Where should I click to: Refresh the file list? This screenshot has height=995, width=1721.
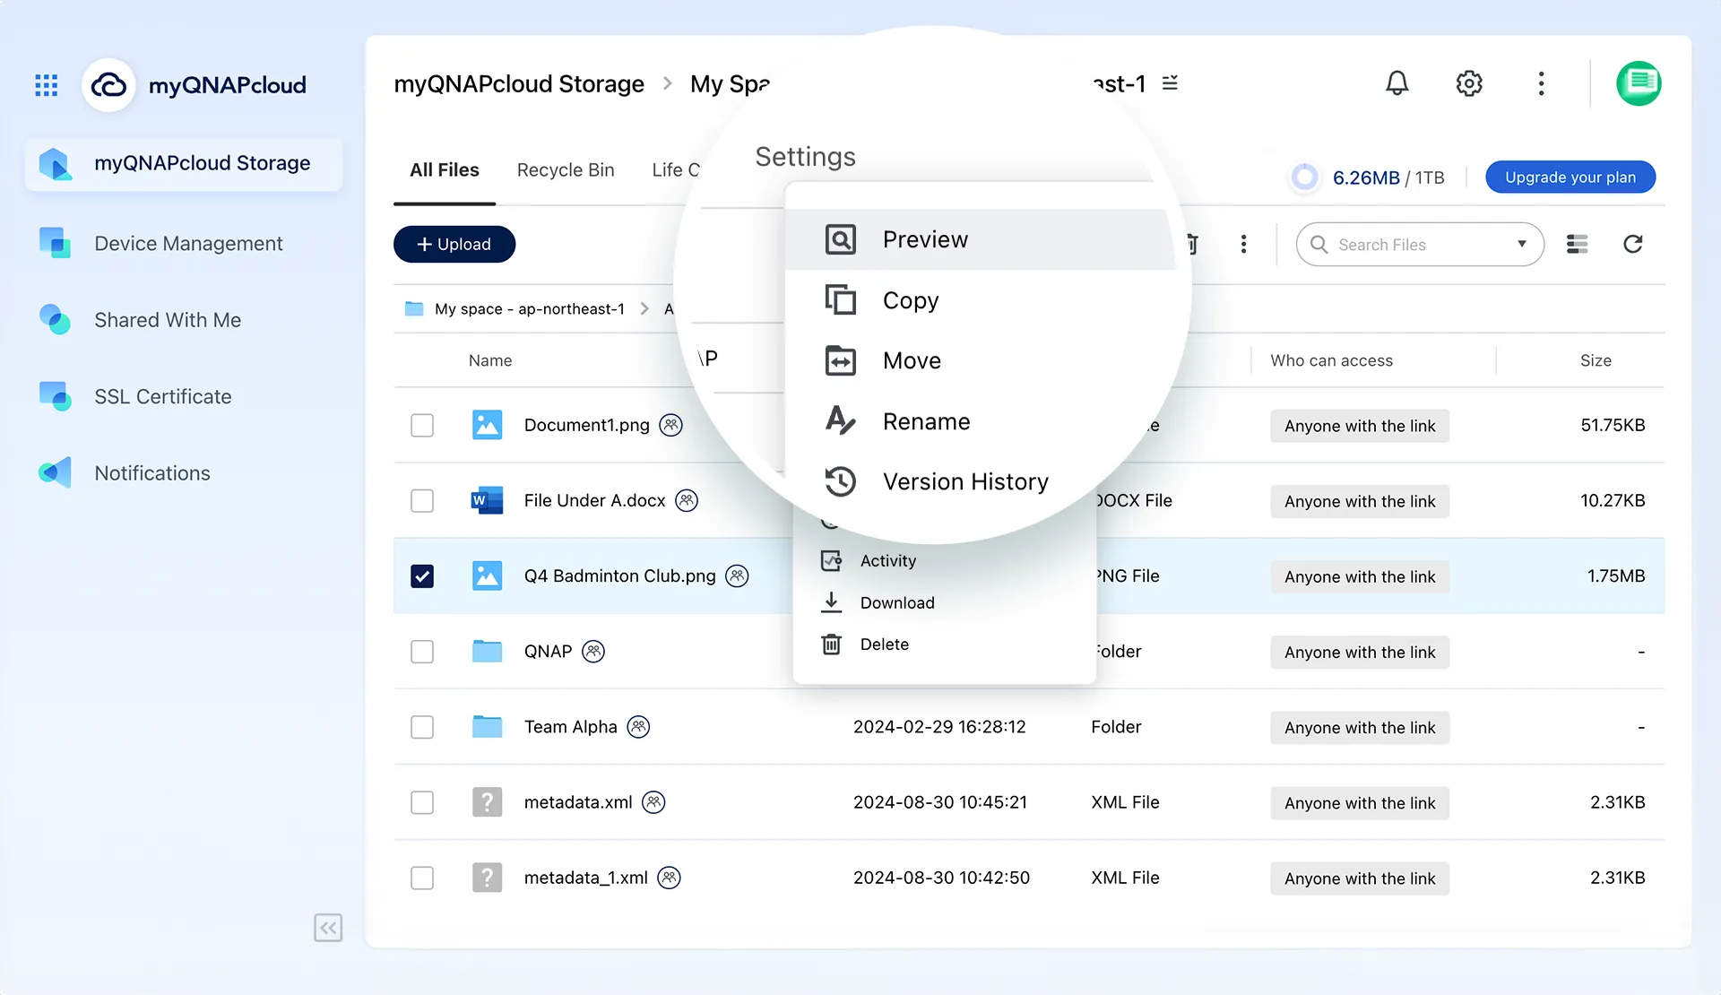coord(1632,244)
